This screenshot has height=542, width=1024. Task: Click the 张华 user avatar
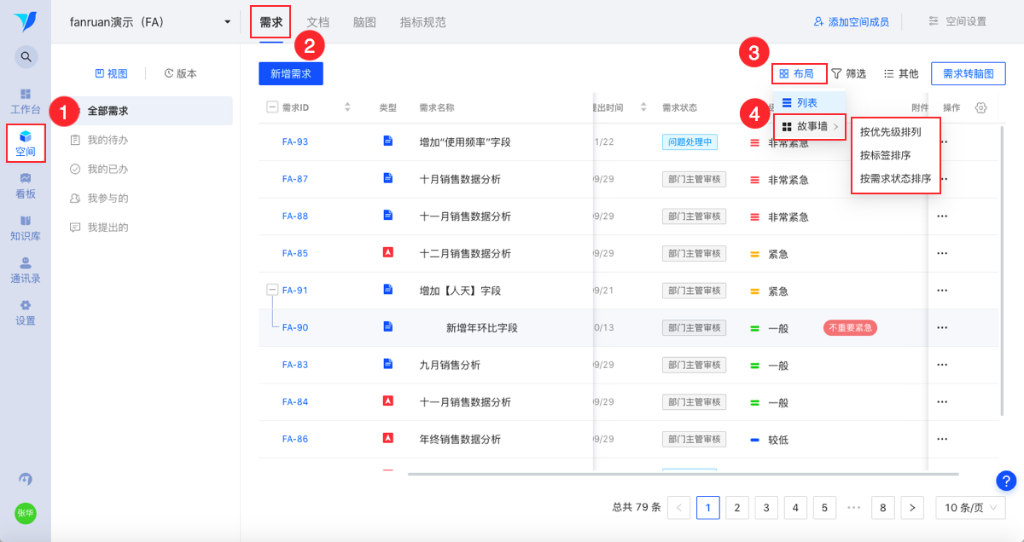point(26,513)
